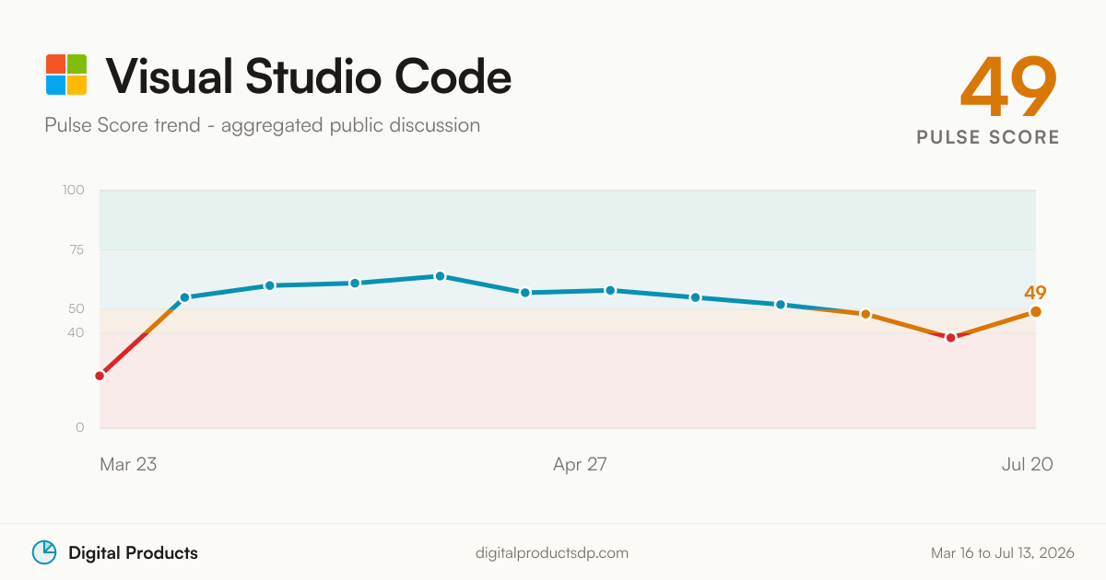Viewport: 1106px width, 580px height.
Task: Click the highest blue data point on the line
Action: (x=440, y=276)
